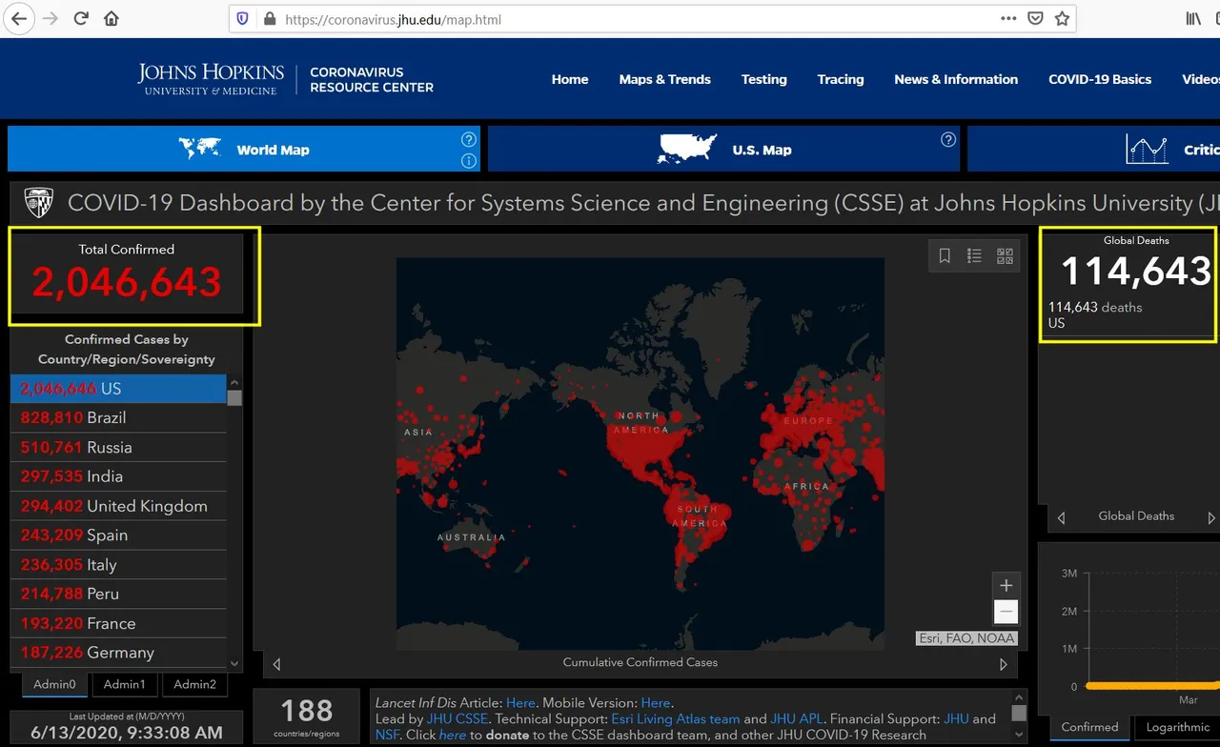
Task: Select Peru in the country list
Action: 118,594
